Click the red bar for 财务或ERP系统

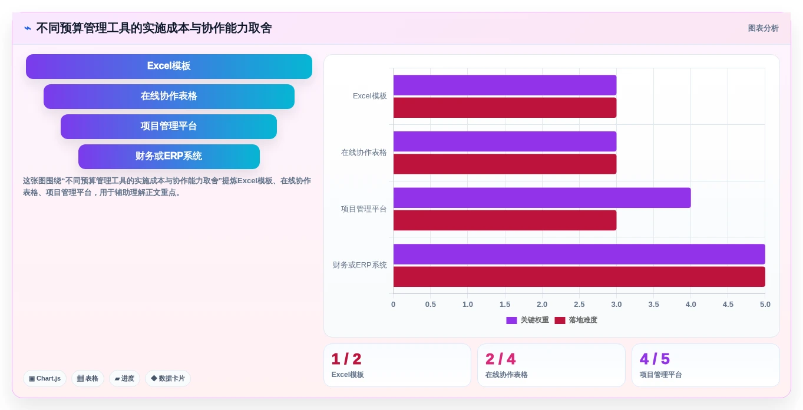579,277
